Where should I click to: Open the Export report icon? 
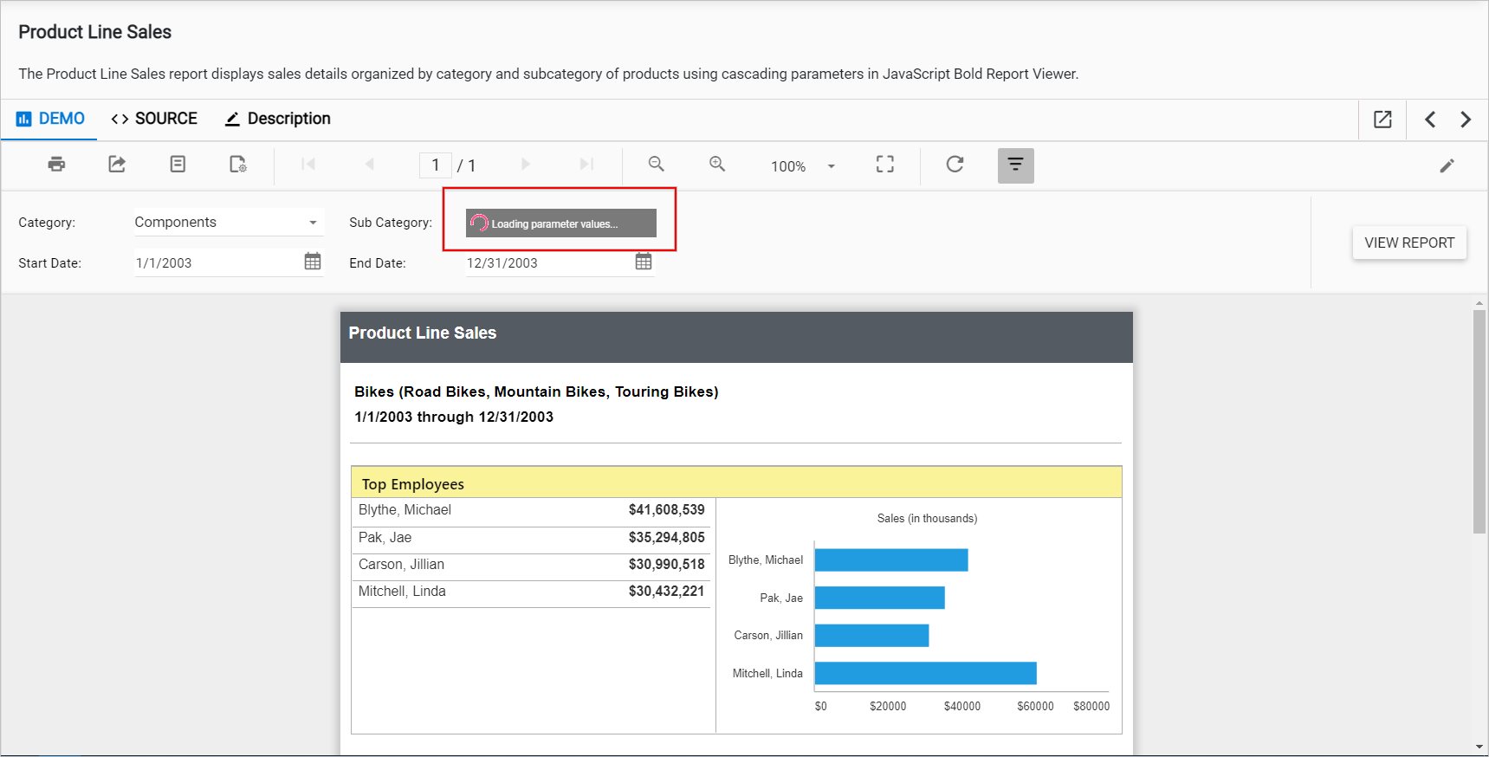click(117, 165)
